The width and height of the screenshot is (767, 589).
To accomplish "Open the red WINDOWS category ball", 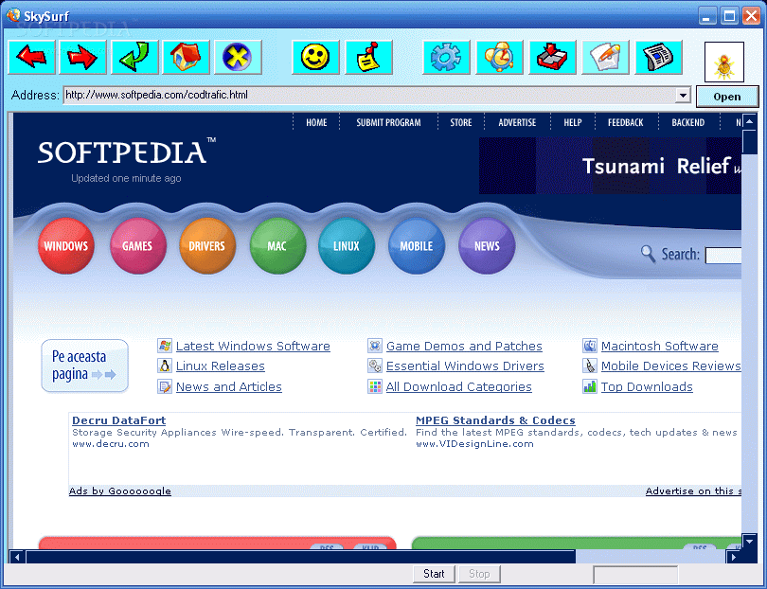I will pyautogui.click(x=66, y=245).
